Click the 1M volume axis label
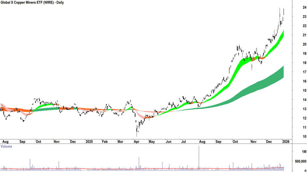The image size is (307, 172). coord(304,152)
